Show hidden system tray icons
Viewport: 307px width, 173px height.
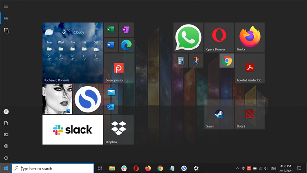pos(237,168)
